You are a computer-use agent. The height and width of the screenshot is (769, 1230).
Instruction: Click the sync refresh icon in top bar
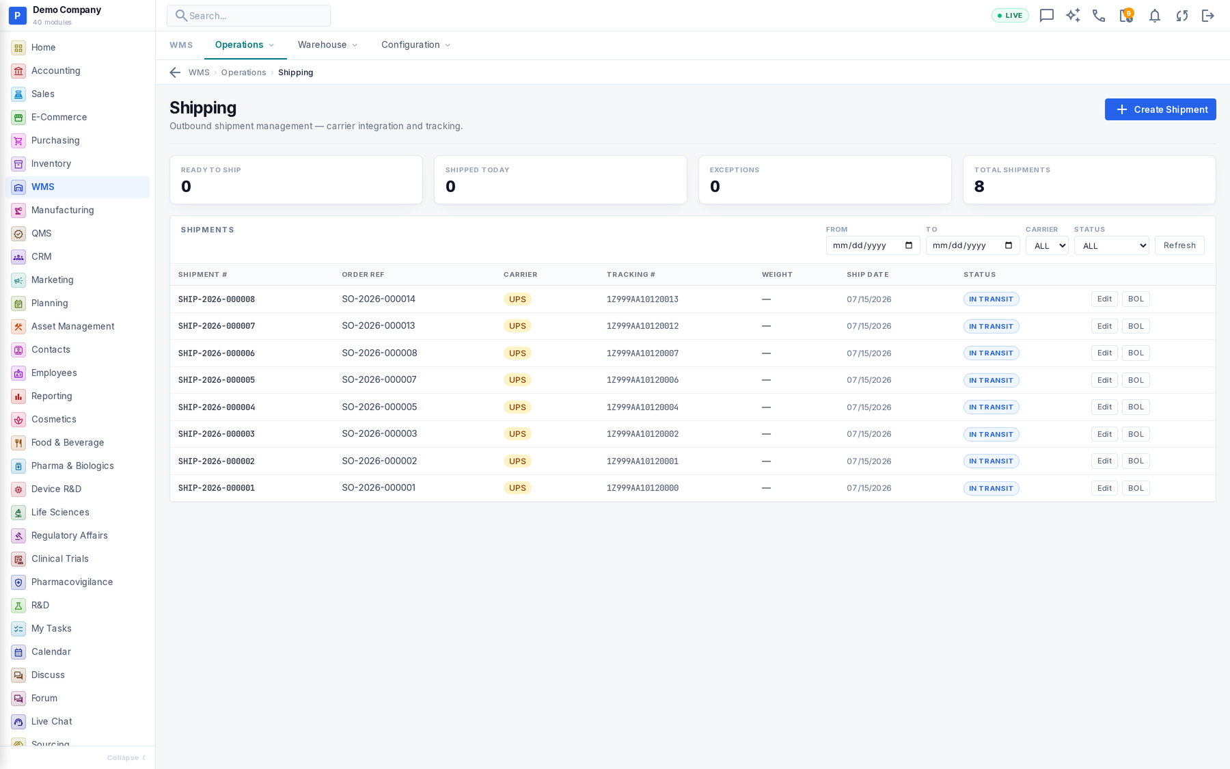click(1181, 16)
